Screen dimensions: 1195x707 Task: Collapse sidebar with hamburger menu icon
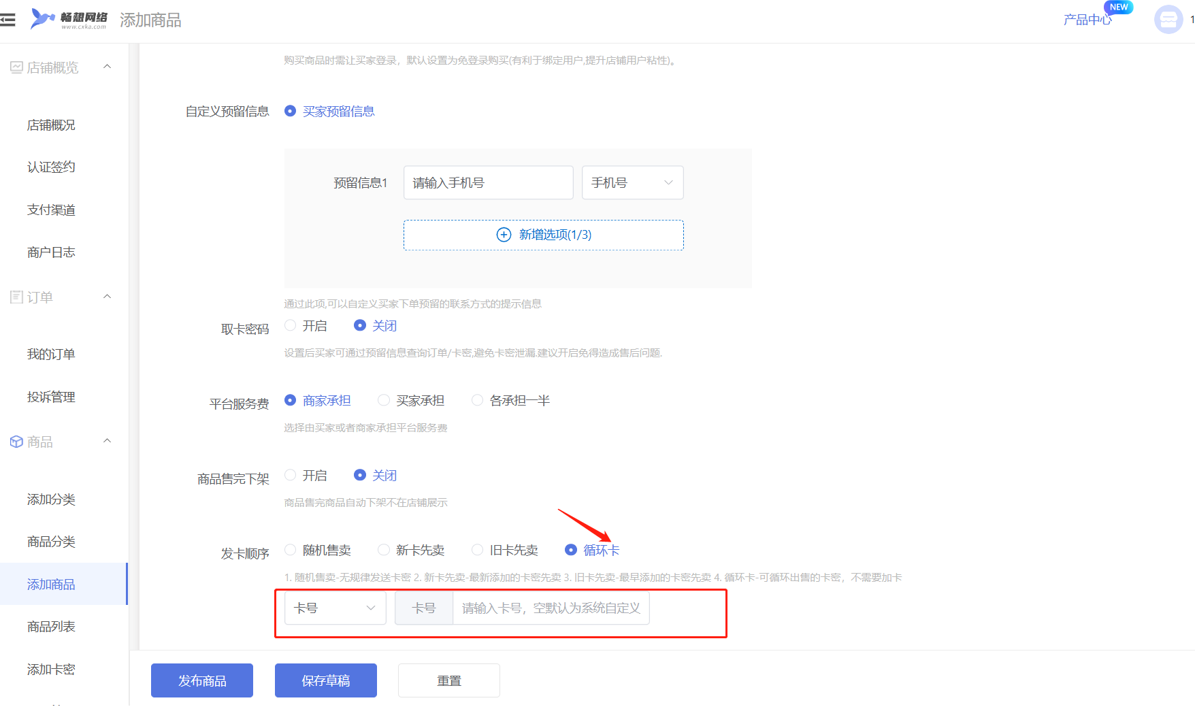(7, 20)
